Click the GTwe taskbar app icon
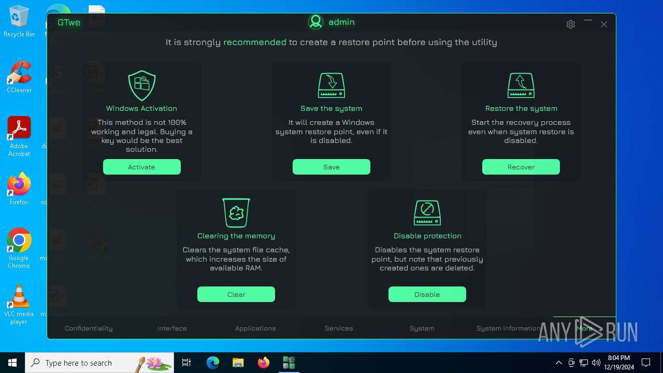 tap(289, 363)
